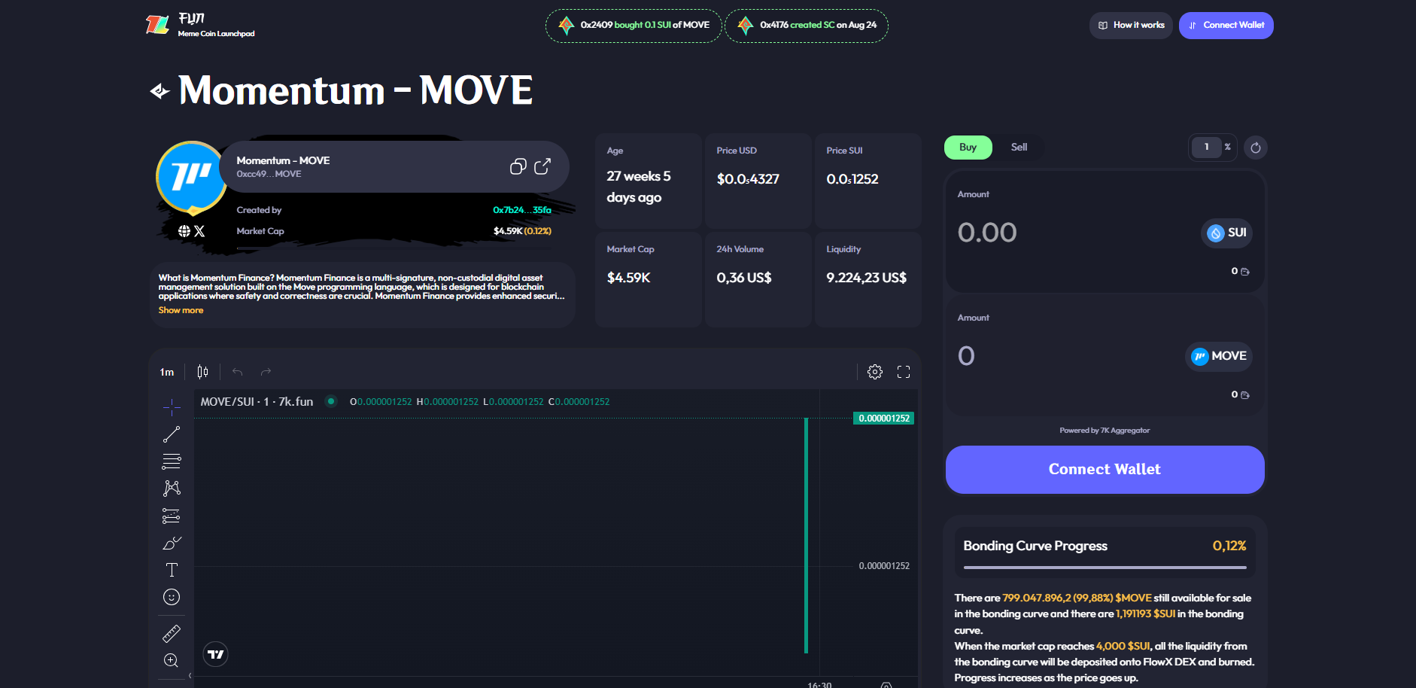Open the token's website globe icon
This screenshot has width=1416, height=688.
pos(184,231)
